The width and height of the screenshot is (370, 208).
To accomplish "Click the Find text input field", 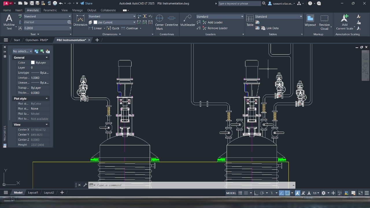I will tap(45, 22).
